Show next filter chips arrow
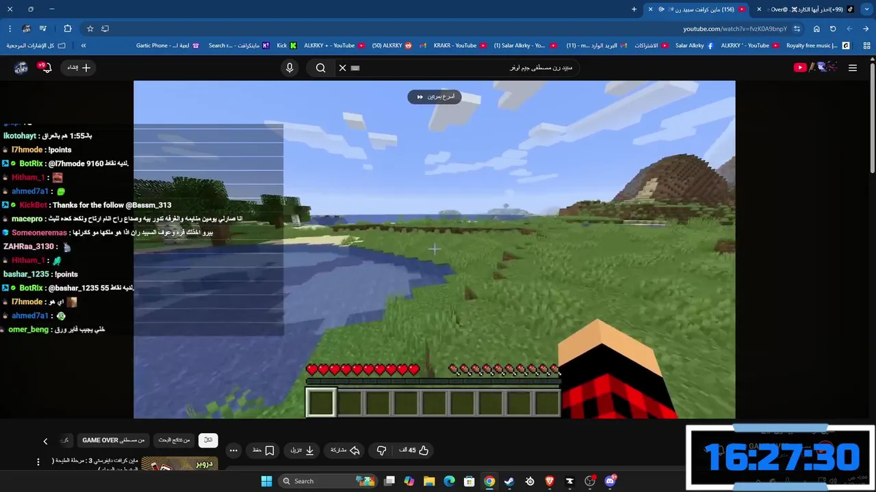The height and width of the screenshot is (492, 876). click(x=45, y=441)
